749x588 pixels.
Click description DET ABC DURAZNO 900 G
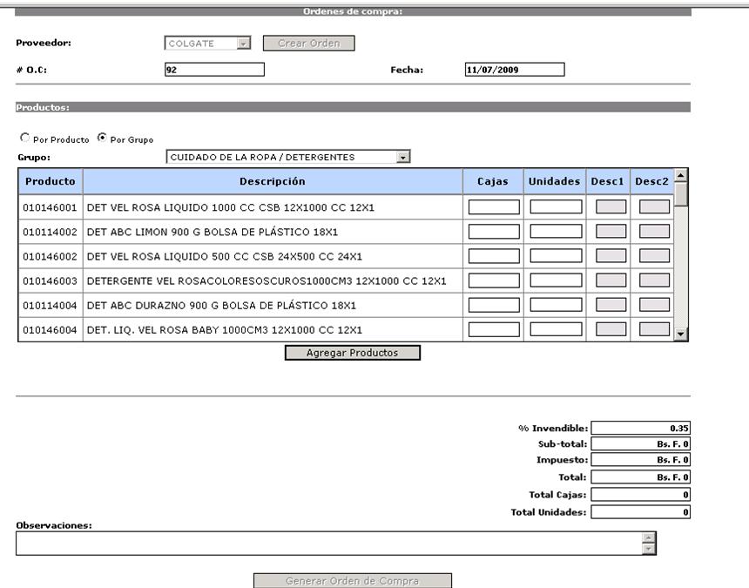[221, 305]
